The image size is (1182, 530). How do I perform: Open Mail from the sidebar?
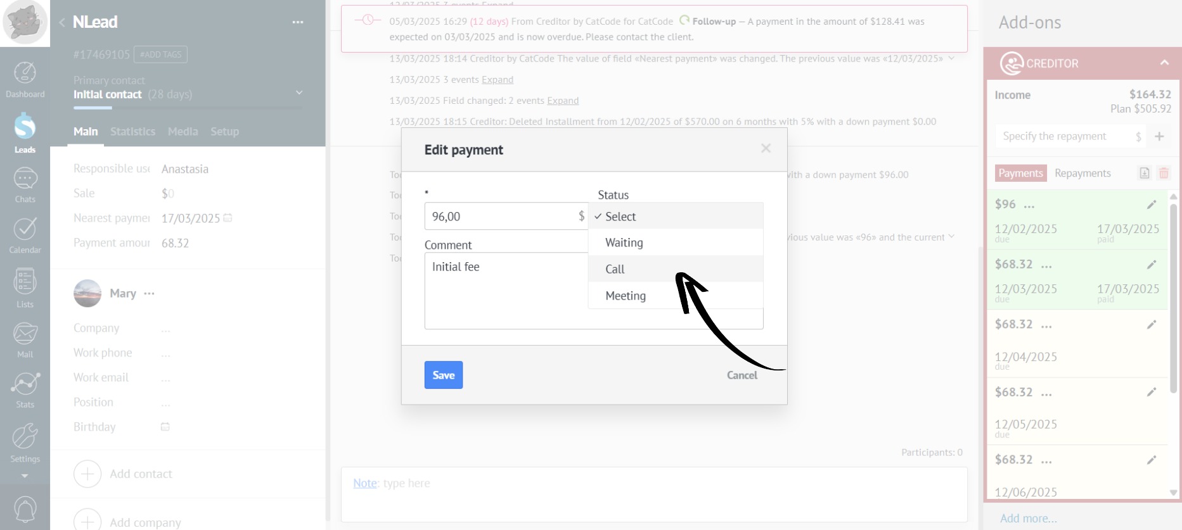coord(25,339)
